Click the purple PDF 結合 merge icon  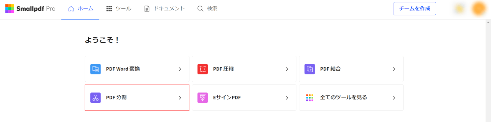310,69
